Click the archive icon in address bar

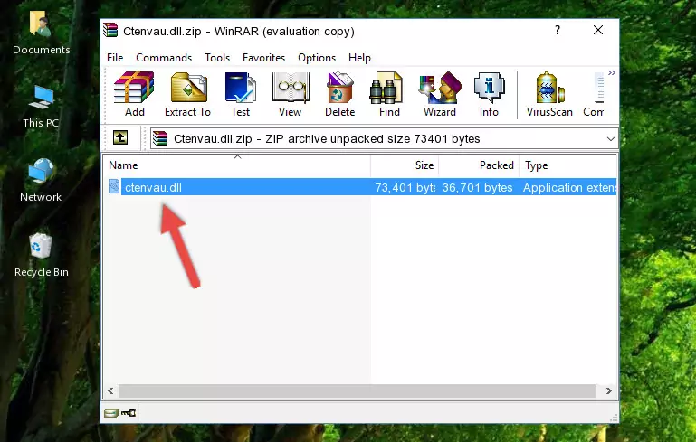pos(160,139)
